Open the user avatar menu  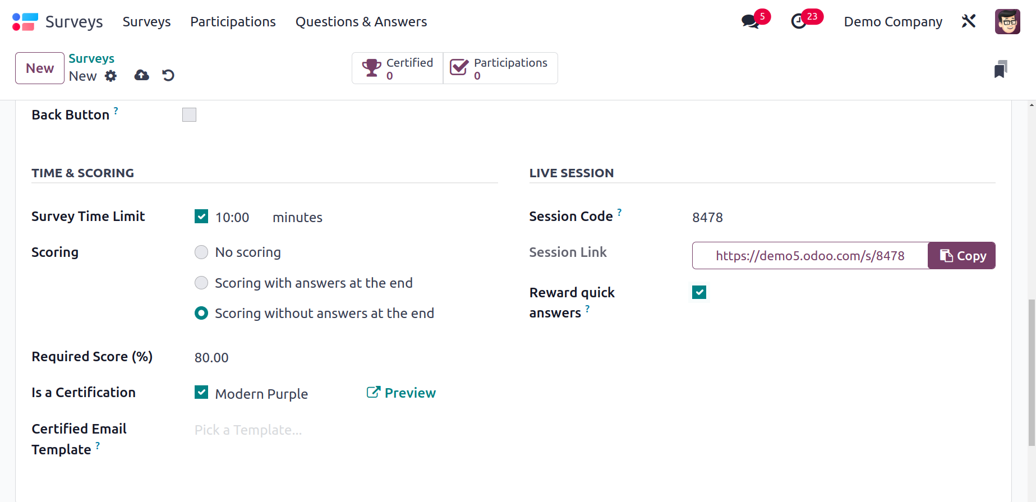(1007, 22)
